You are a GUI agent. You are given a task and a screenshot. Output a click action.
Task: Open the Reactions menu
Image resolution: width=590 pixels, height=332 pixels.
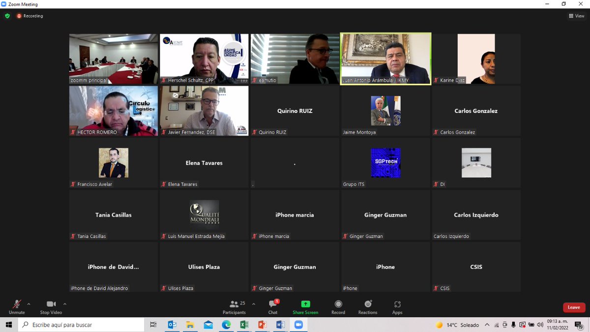click(x=368, y=307)
